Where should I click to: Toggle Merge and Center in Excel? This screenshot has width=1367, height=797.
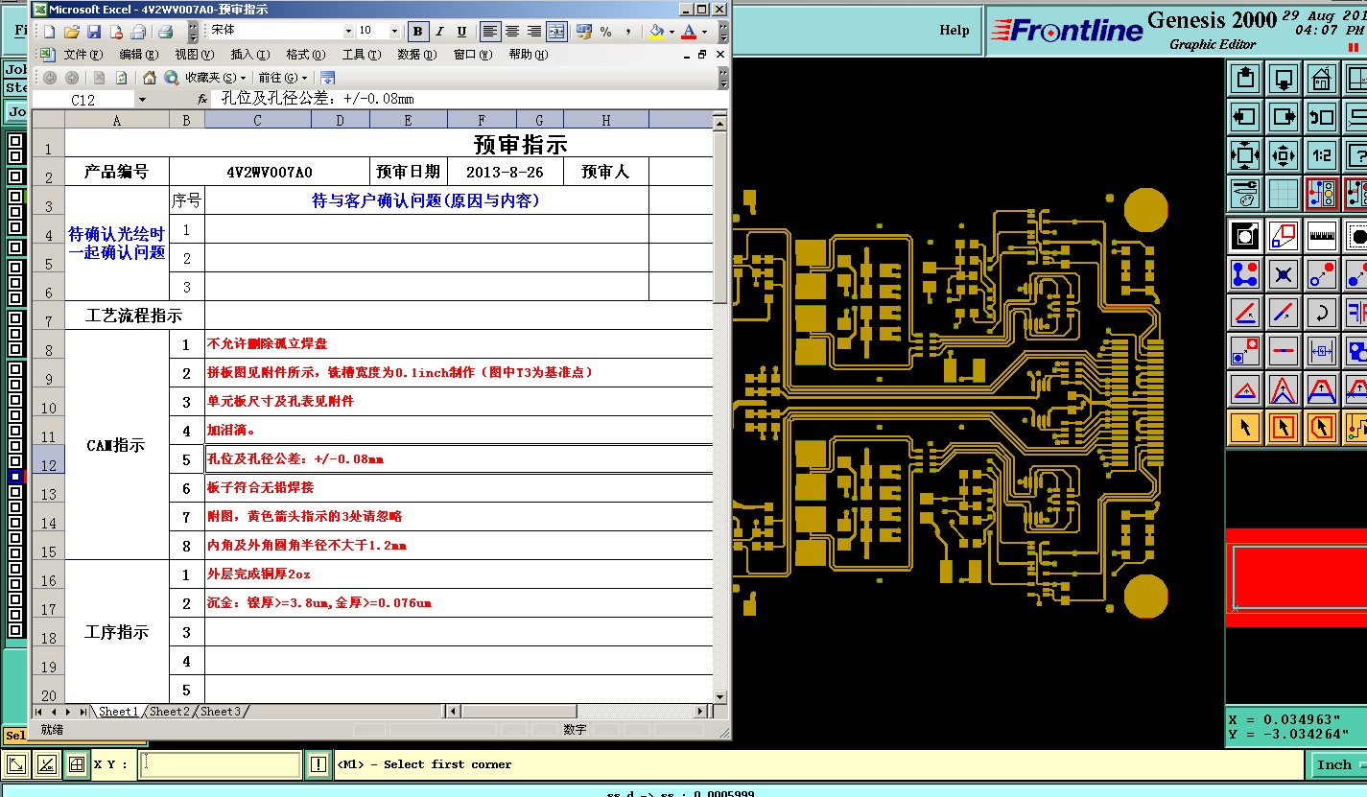pyautogui.click(x=556, y=32)
